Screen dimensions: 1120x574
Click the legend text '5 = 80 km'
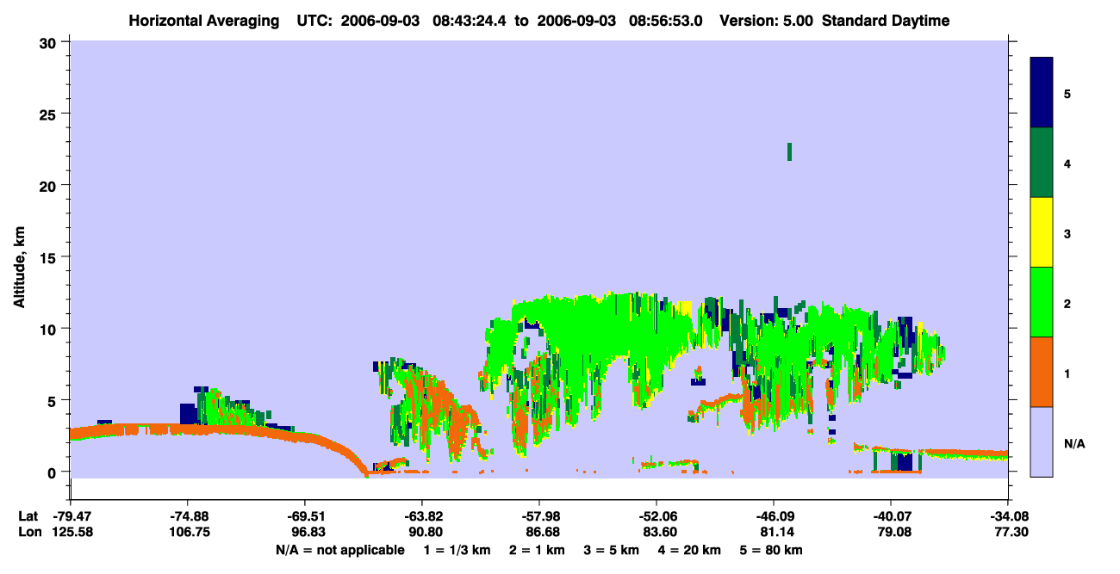coord(771,550)
